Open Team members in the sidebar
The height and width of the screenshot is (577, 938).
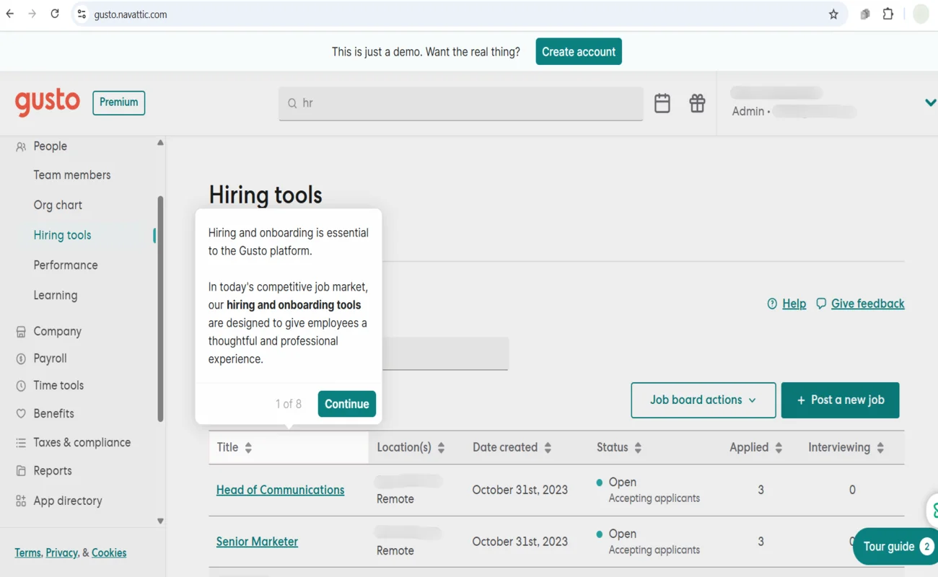tap(72, 175)
